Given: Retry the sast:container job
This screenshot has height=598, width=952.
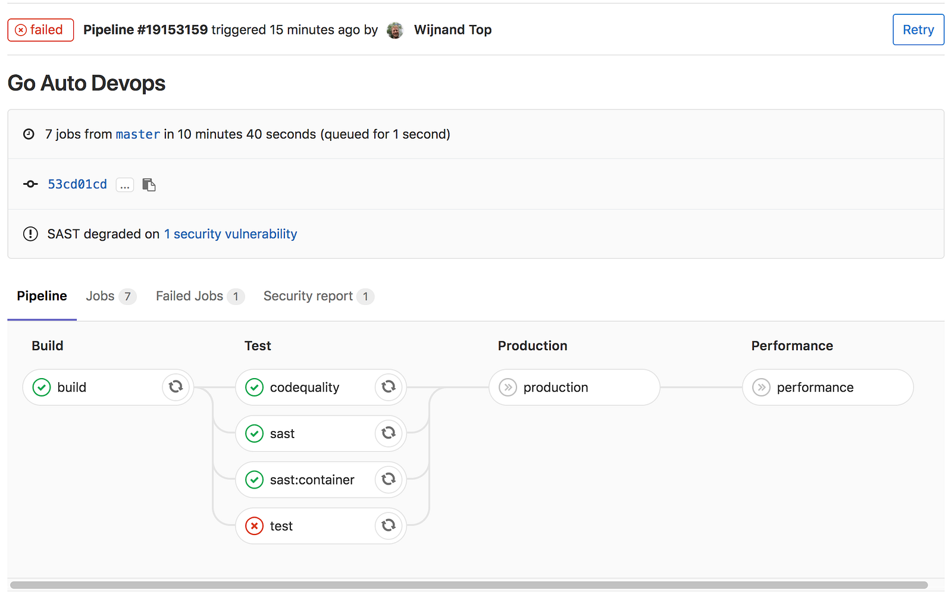Looking at the screenshot, I should [389, 479].
